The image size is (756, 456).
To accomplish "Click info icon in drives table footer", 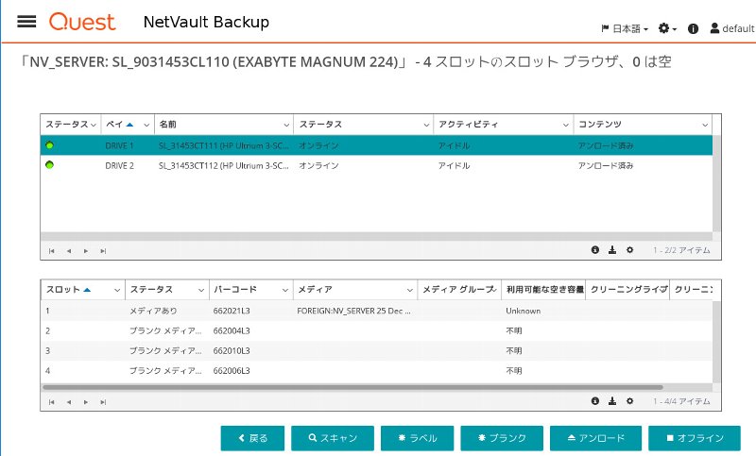I will coord(595,250).
